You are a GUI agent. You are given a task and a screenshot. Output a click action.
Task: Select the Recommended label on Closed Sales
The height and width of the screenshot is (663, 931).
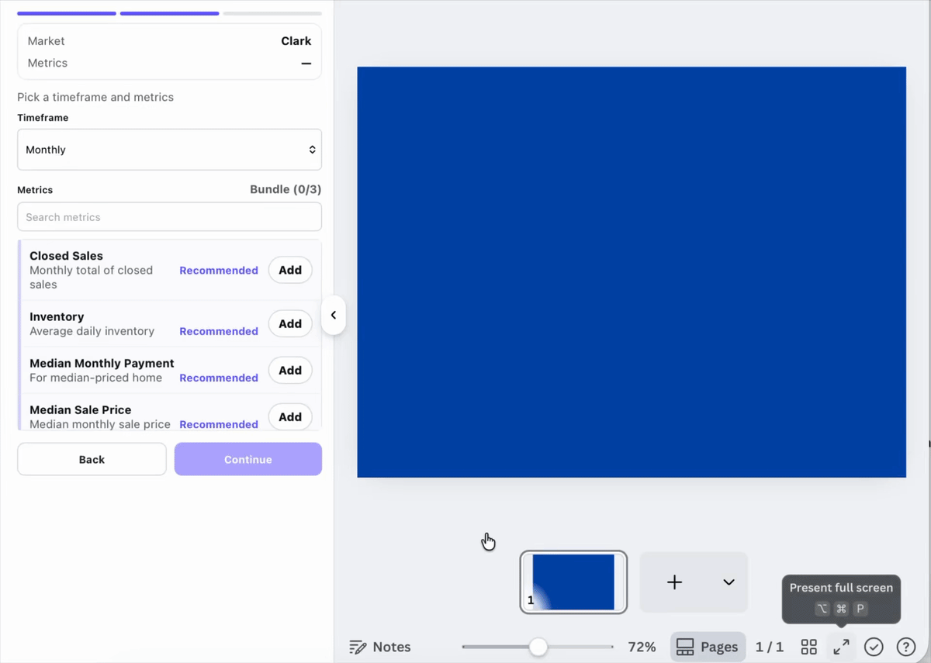pyautogui.click(x=218, y=270)
